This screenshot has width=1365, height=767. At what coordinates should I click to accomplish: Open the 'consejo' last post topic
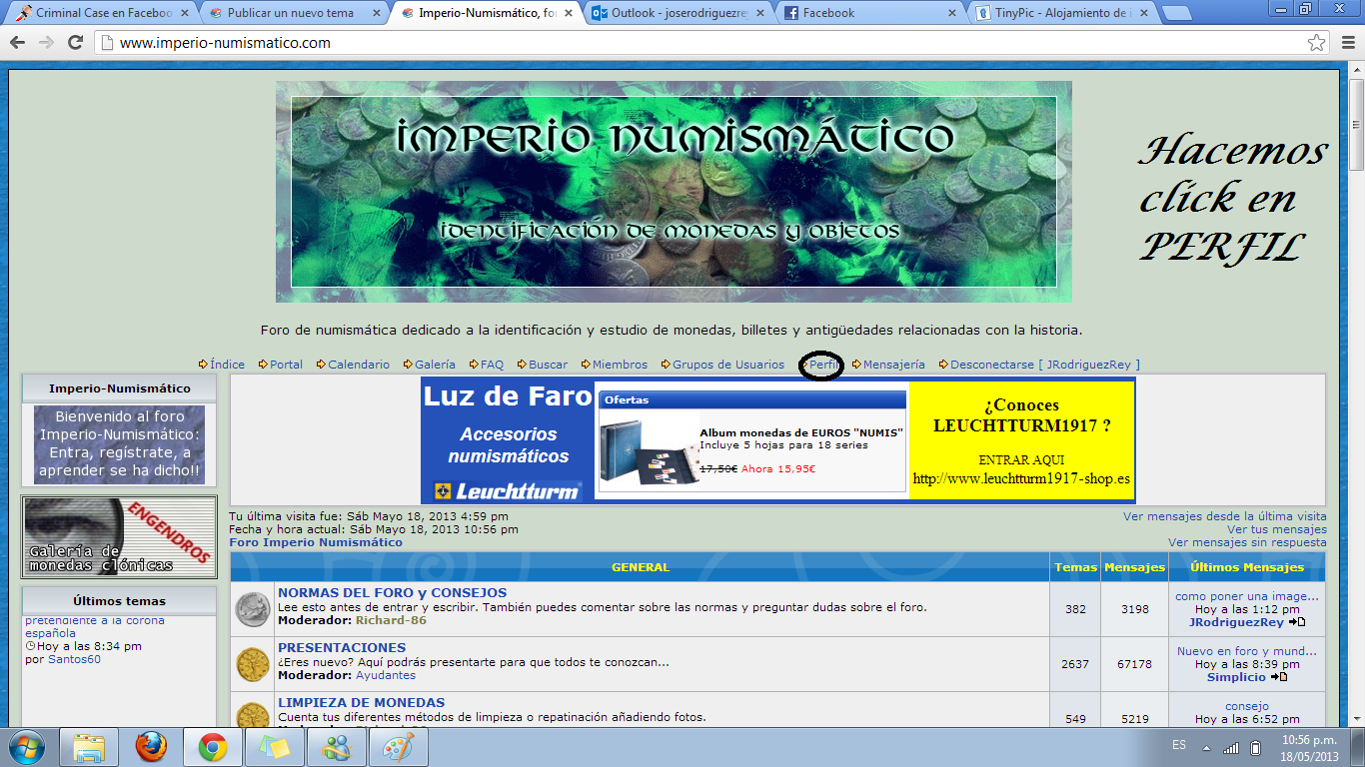click(1247, 706)
